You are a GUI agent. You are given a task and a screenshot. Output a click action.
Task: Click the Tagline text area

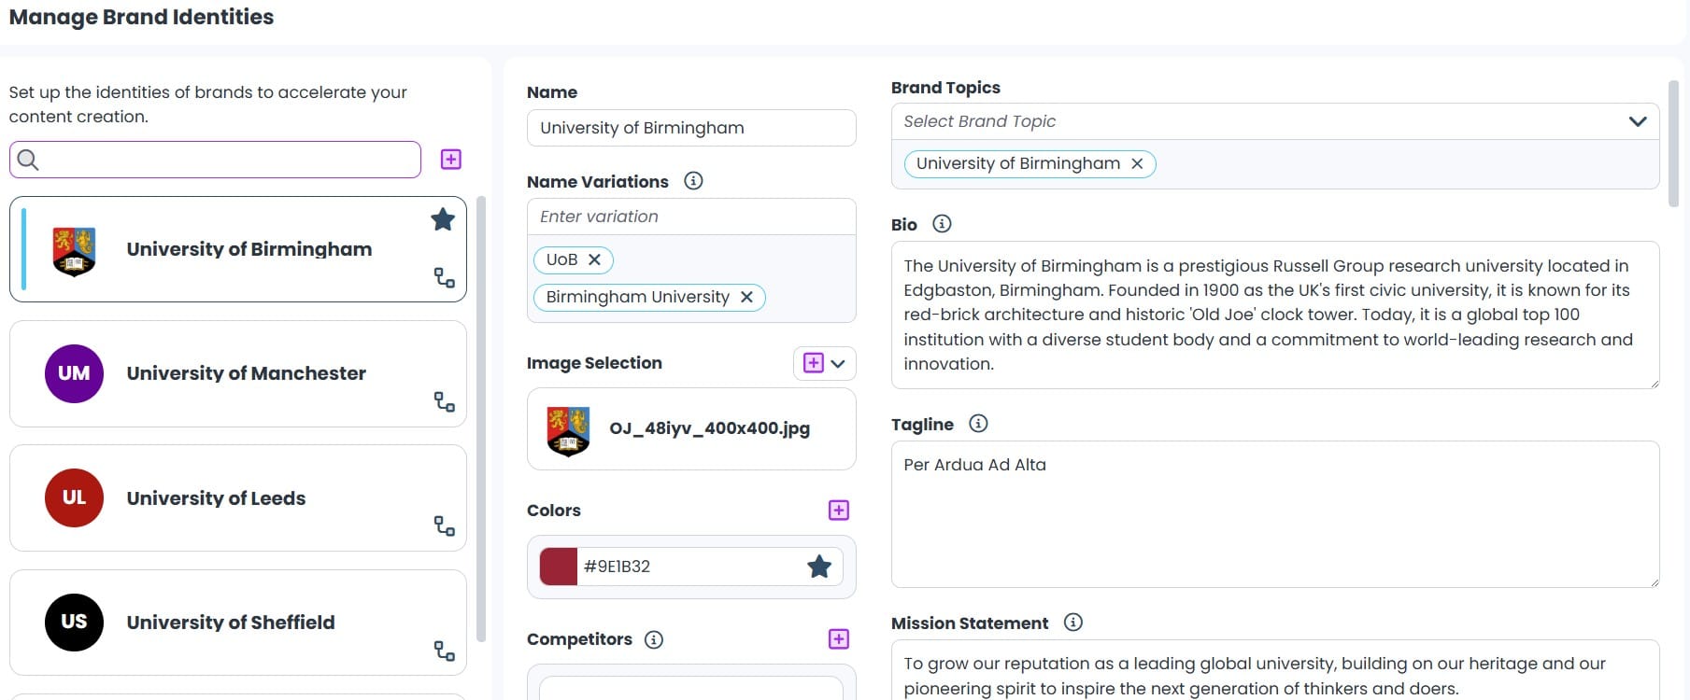click(x=1275, y=514)
